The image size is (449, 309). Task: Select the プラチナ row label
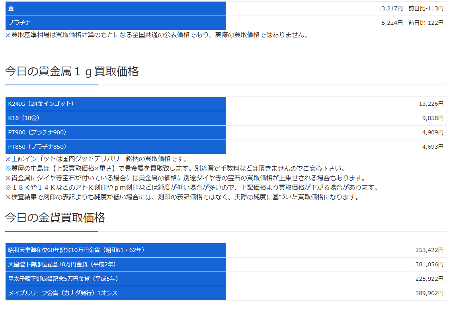tap(115, 23)
